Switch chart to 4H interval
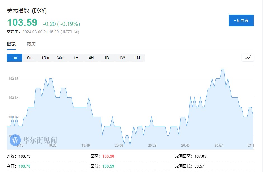This screenshot has width=263, height=172. (x=91, y=58)
